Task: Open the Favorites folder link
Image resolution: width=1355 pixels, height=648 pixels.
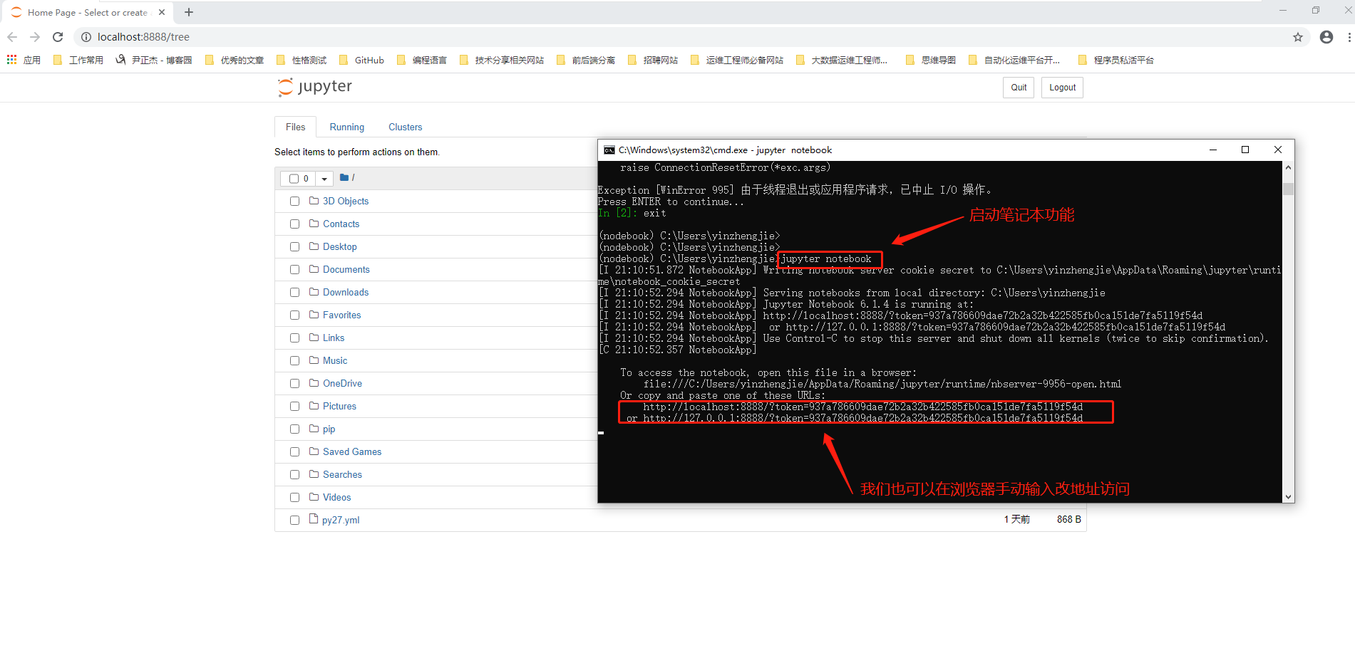Action: [x=341, y=315]
